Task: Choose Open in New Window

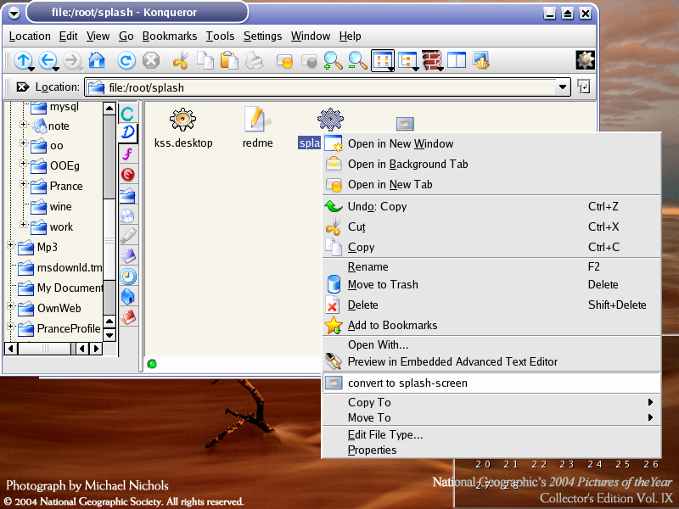Action: 491,143
